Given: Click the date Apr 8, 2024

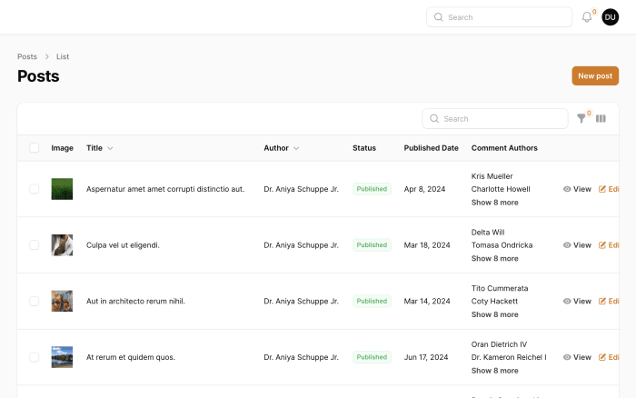Looking at the screenshot, I should coord(424,189).
